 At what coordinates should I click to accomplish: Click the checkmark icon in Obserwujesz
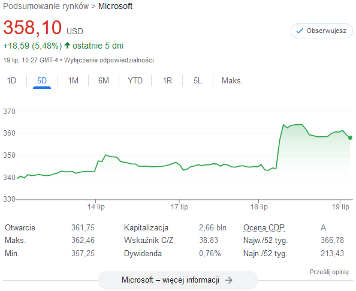click(300, 31)
